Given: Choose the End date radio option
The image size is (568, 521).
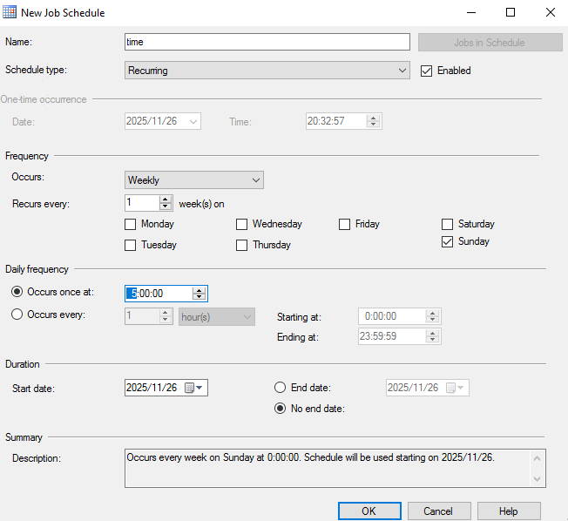Looking at the screenshot, I should point(280,388).
